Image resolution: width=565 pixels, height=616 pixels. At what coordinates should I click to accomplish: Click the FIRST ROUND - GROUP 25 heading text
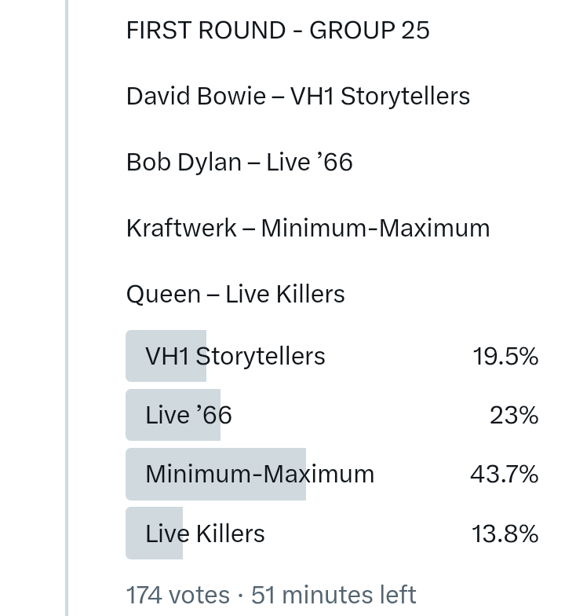pyautogui.click(x=278, y=31)
